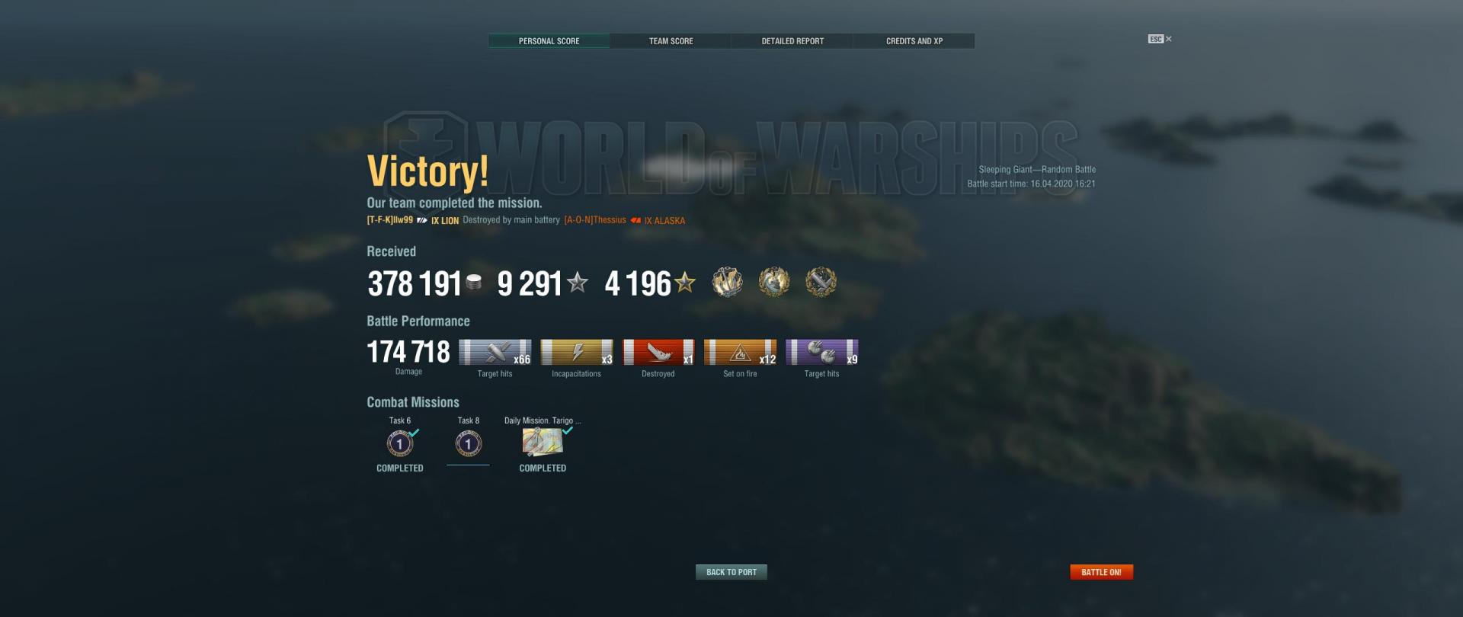The width and height of the screenshot is (1463, 617).
Task: Click player name [T-F-K]llw99
Action: (390, 220)
